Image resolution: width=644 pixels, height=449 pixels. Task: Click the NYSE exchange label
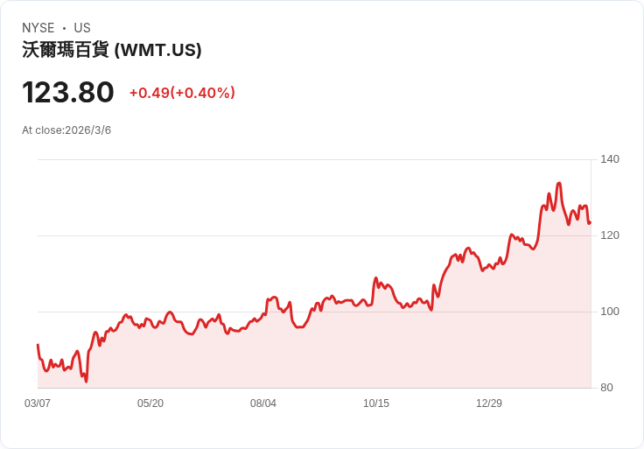coord(38,28)
